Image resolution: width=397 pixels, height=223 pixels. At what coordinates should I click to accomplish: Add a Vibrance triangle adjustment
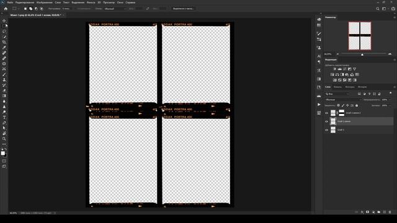click(354, 69)
